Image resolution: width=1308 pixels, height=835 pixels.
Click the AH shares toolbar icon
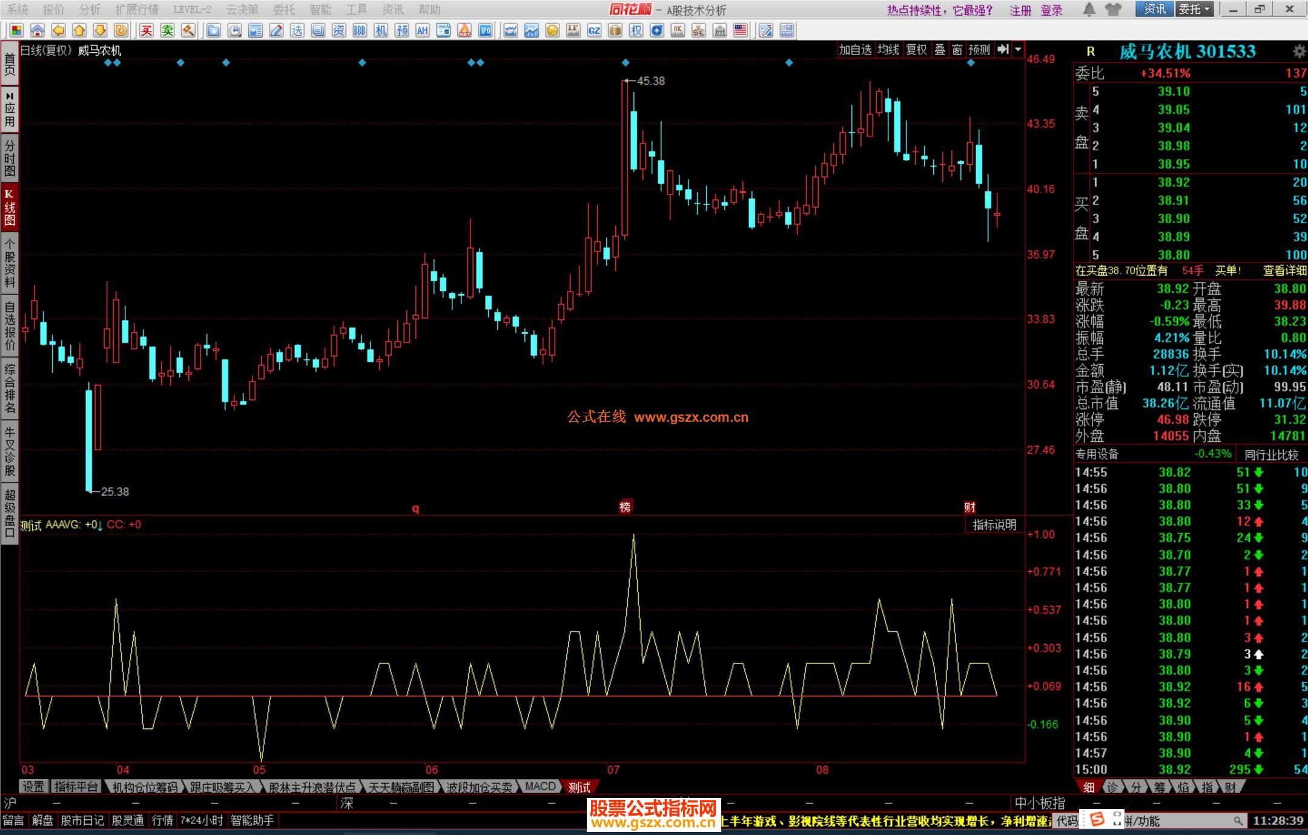423,30
